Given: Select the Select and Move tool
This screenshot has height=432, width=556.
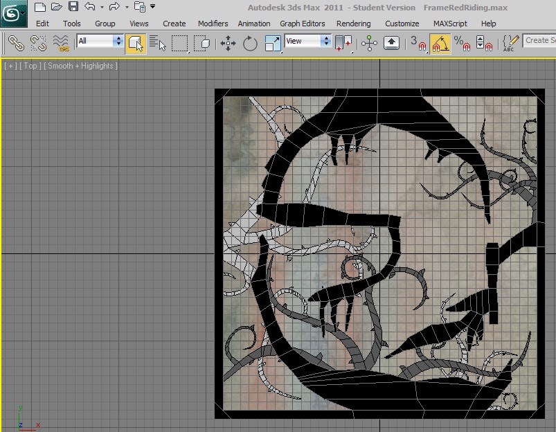Looking at the screenshot, I should [228, 44].
